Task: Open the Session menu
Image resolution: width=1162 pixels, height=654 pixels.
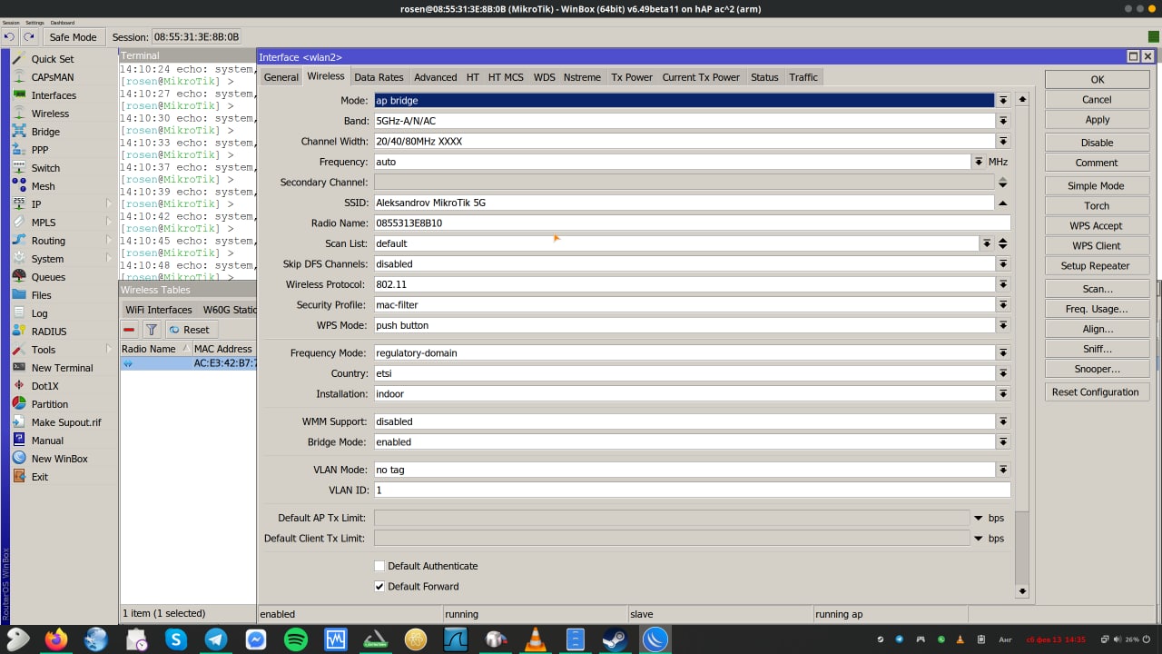Action: pyautogui.click(x=11, y=22)
